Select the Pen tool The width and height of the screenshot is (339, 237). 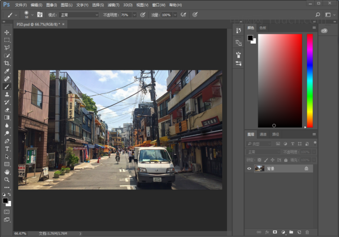coord(7,141)
